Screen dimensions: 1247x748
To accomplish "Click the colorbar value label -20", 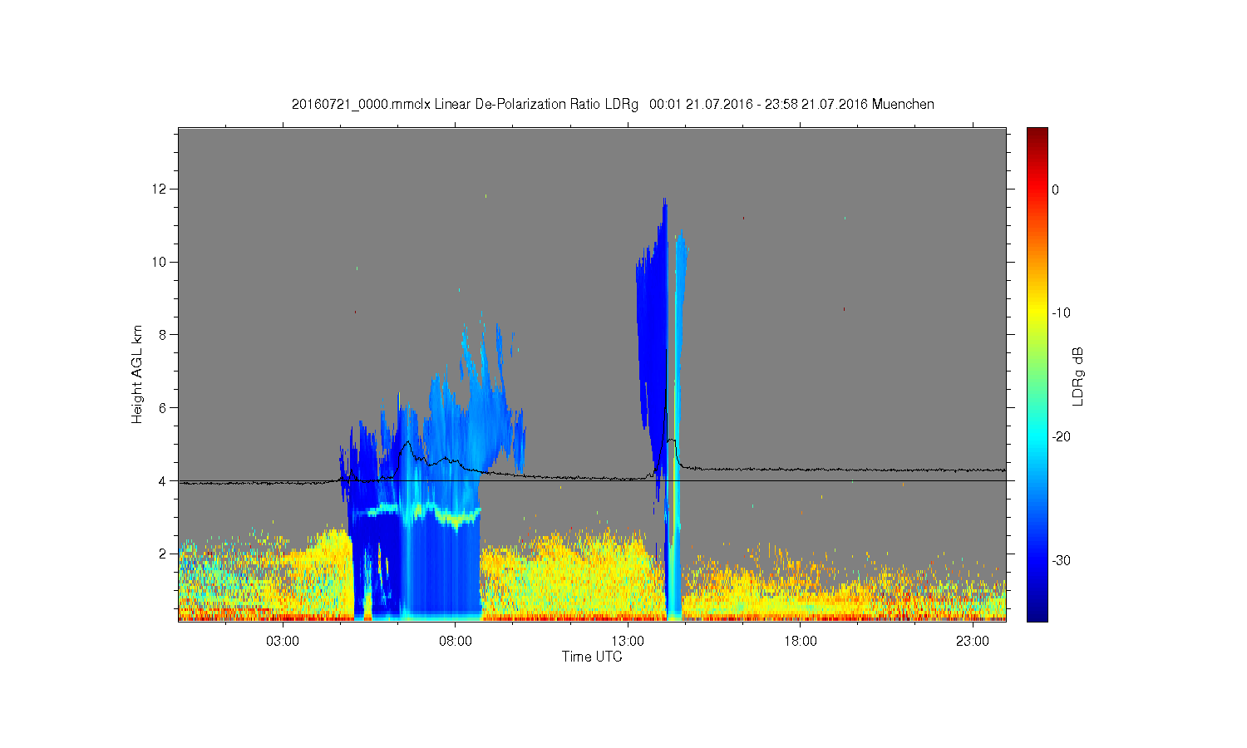I will (1060, 437).
